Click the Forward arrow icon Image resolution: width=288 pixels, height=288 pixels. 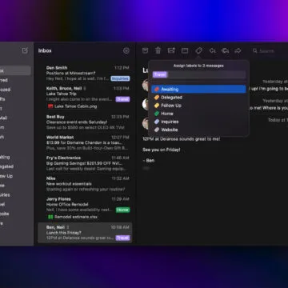[238, 50]
